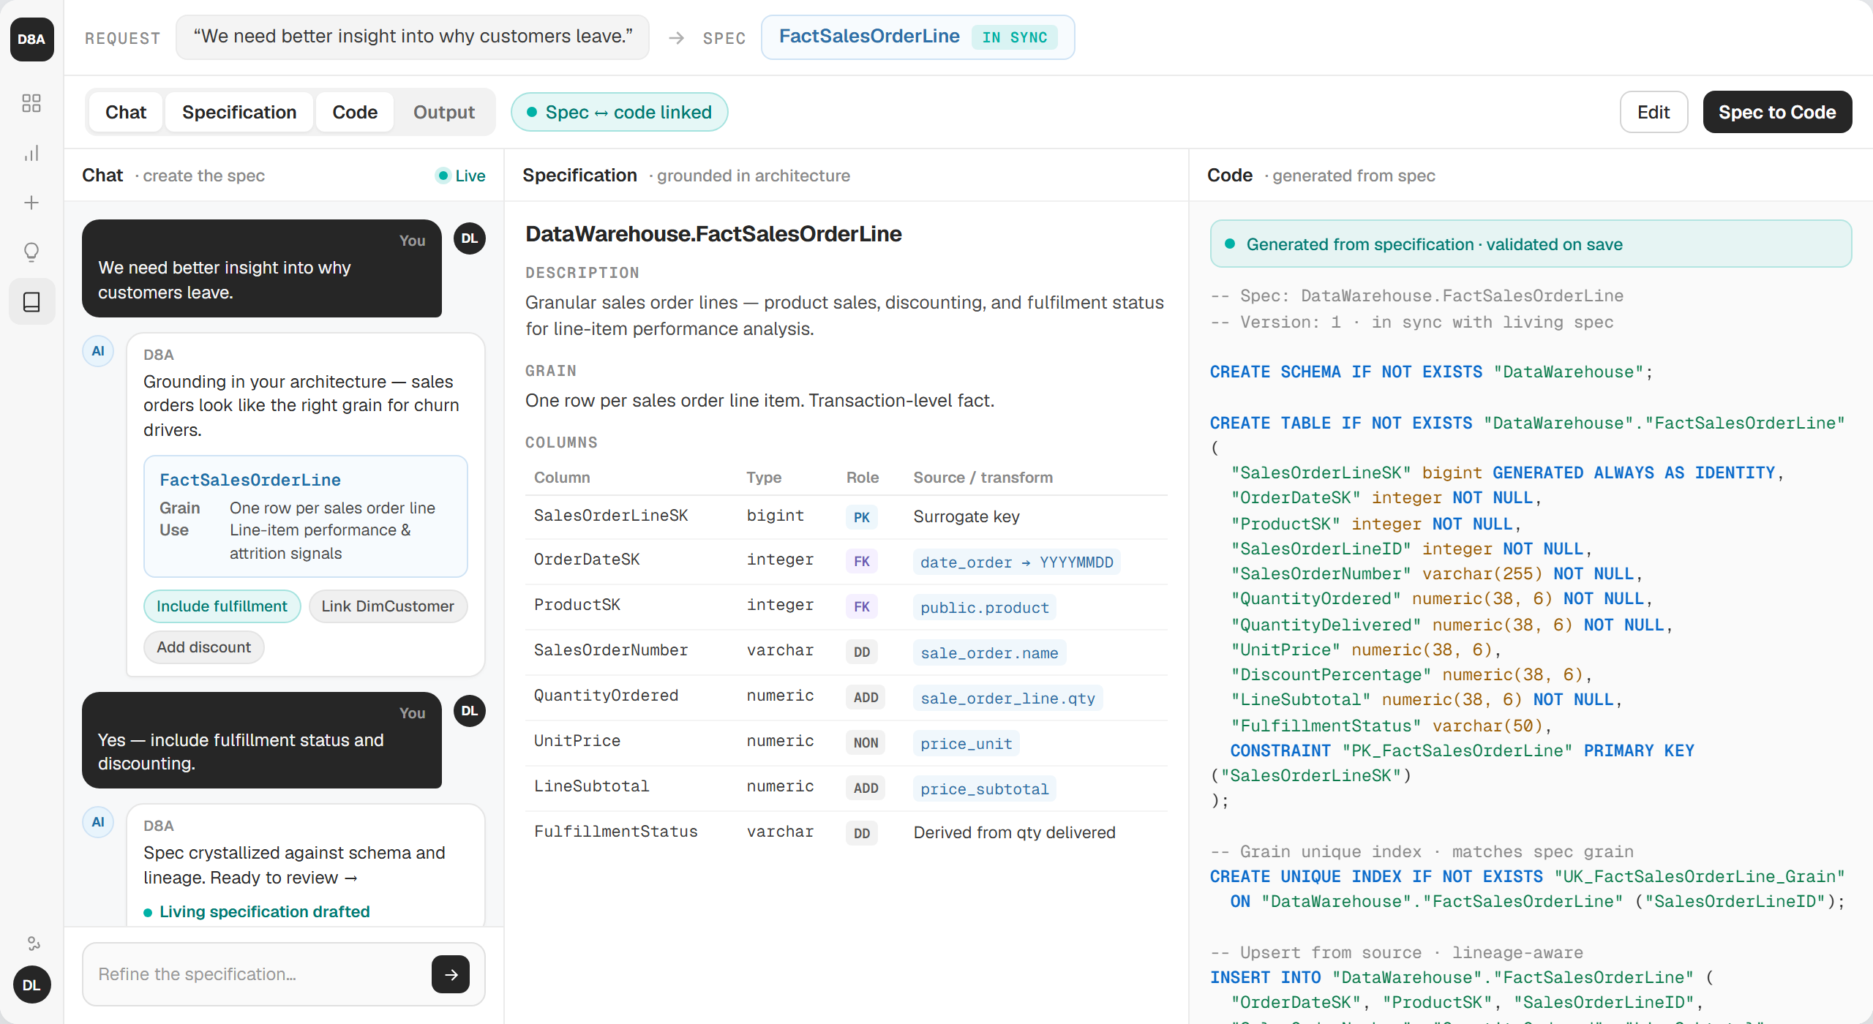Click the FK badge for OrderDateSK
This screenshot has height=1024, width=1873.
pos(862,561)
